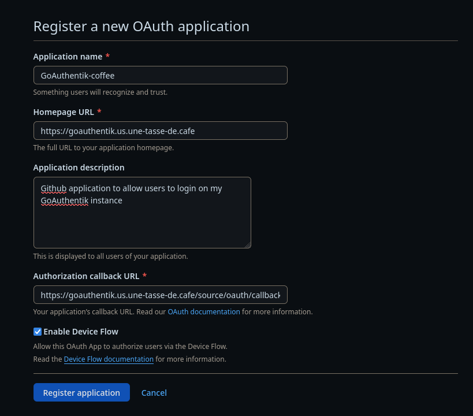
Task: Click the Application name input field
Action: [160, 75]
